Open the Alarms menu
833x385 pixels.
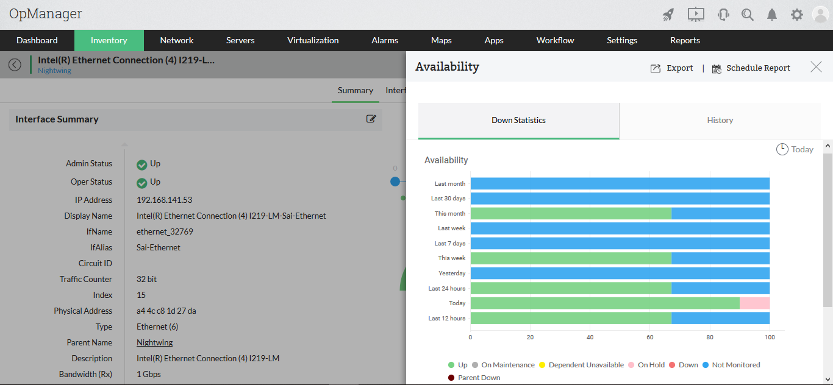[x=385, y=40]
